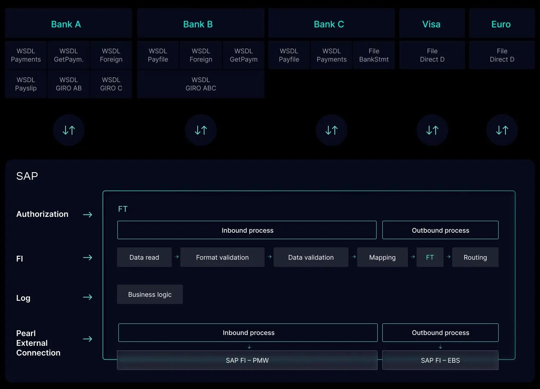The height and width of the screenshot is (389, 540).
Task: Click the Data read step
Action: 144,257
